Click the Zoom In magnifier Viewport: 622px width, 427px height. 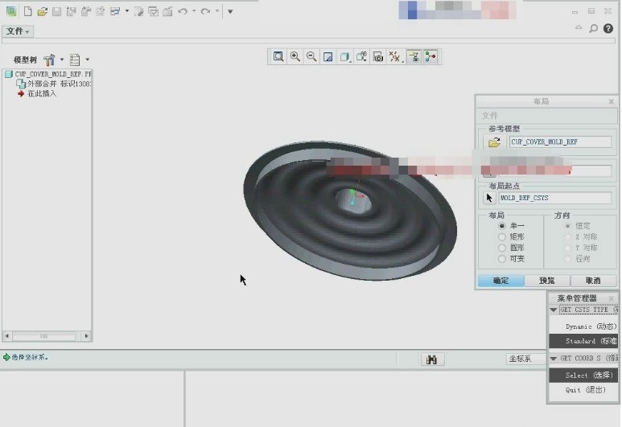pyautogui.click(x=295, y=57)
